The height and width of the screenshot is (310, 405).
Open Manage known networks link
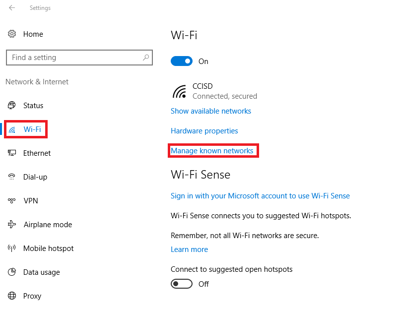click(212, 151)
